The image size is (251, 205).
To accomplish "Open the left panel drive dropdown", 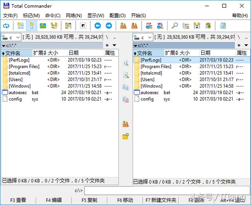I will click(x=11, y=38).
